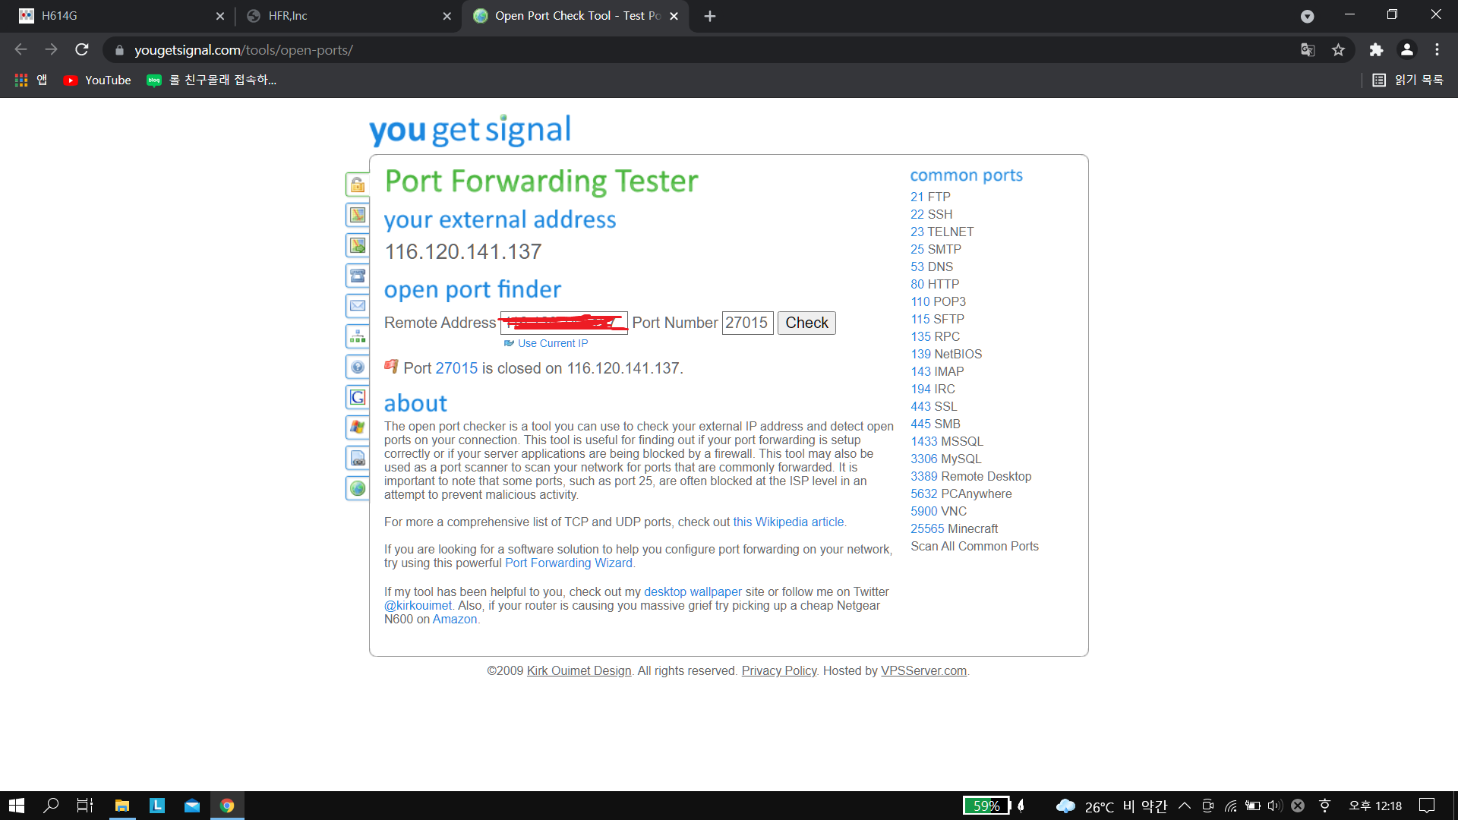Viewport: 1458px width, 820px height.
Task: Open the network hierarchy sidebar icon
Action: (x=358, y=336)
